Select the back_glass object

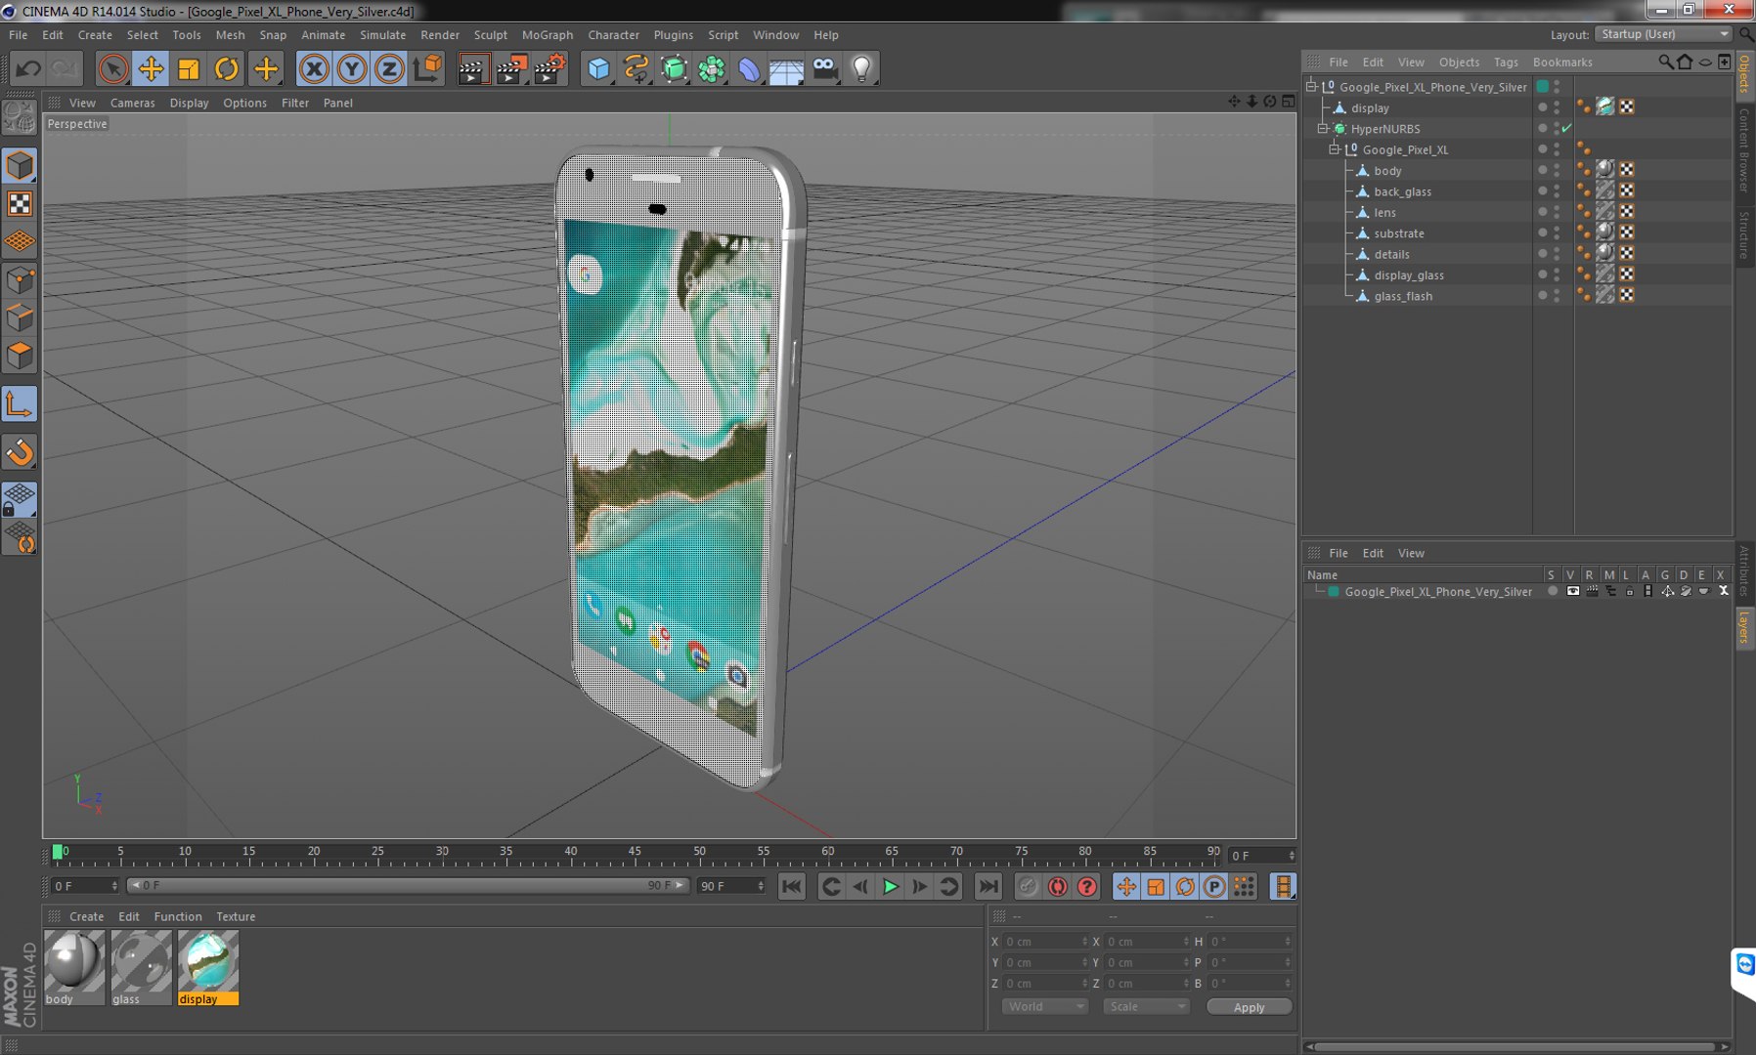pos(1402,191)
